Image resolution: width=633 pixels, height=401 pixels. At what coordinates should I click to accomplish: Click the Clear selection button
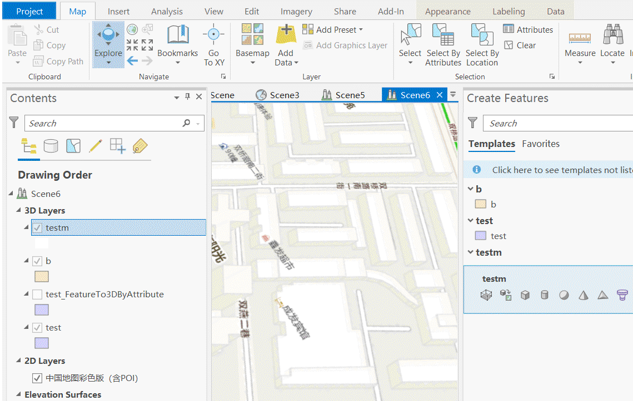tap(520, 45)
